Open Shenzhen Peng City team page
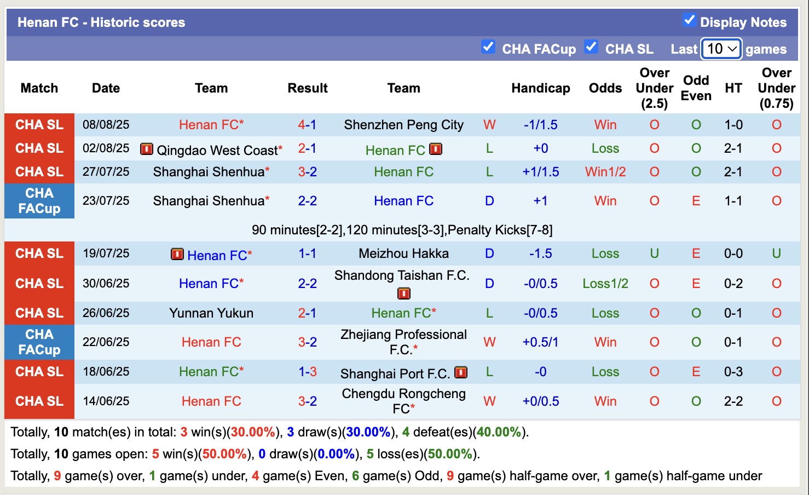The image size is (809, 495). coord(403,124)
